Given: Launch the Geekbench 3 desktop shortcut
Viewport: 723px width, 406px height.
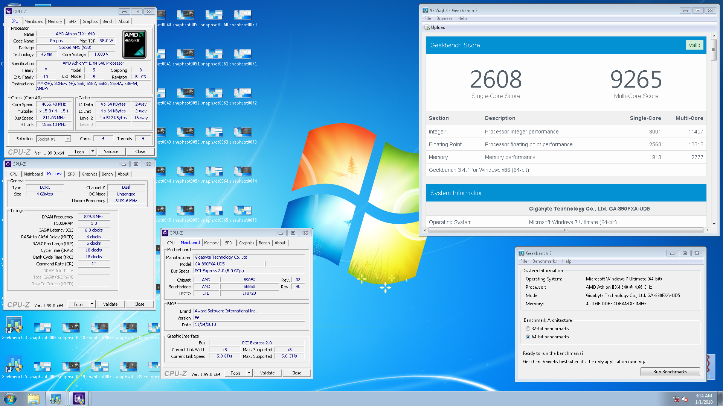Looking at the screenshot, I should 14,328.
